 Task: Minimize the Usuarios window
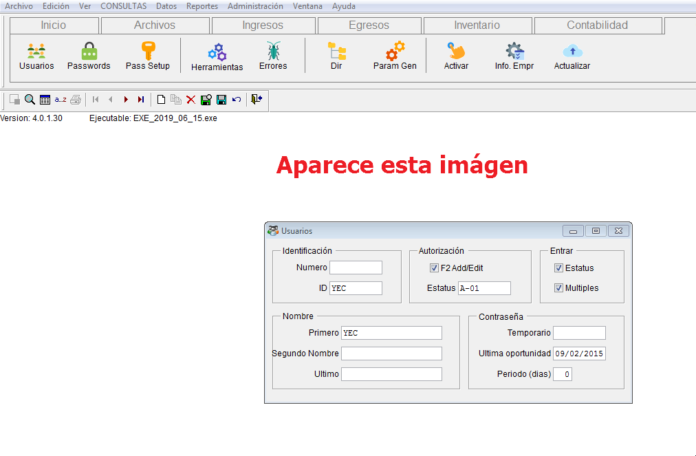573,231
